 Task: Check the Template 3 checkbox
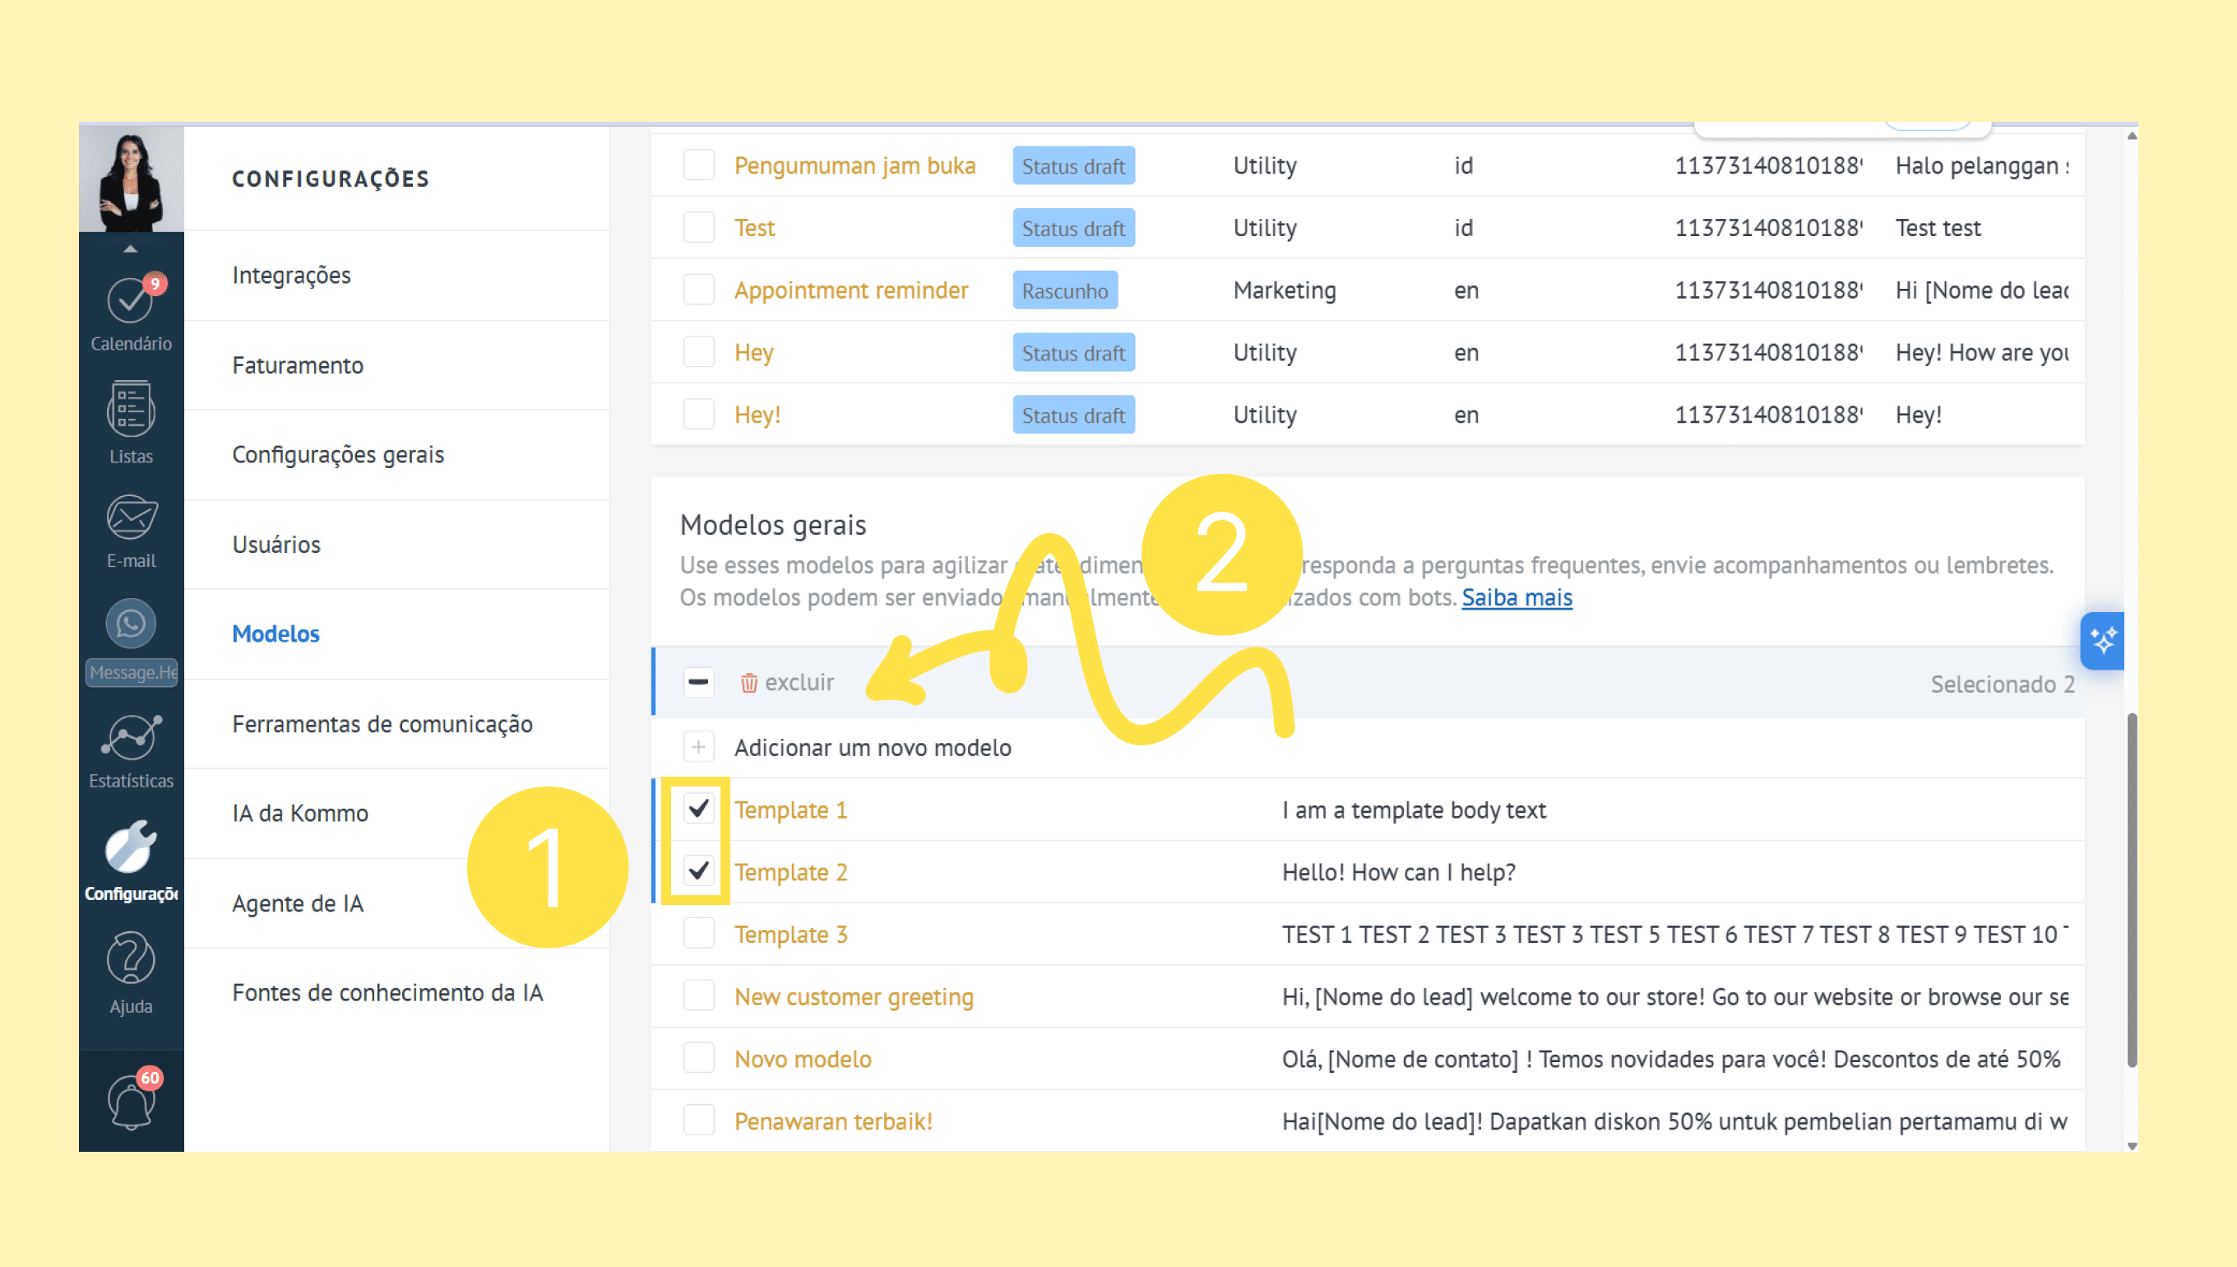pyautogui.click(x=698, y=934)
